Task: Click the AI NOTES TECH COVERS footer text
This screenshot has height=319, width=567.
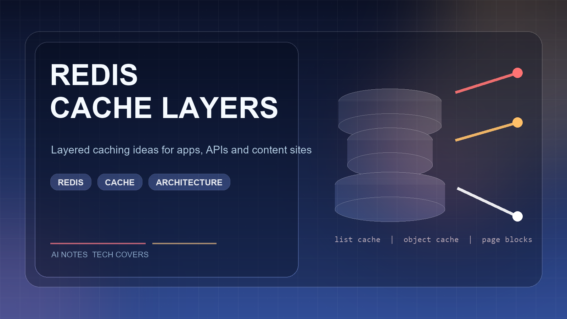Action: pos(100,254)
